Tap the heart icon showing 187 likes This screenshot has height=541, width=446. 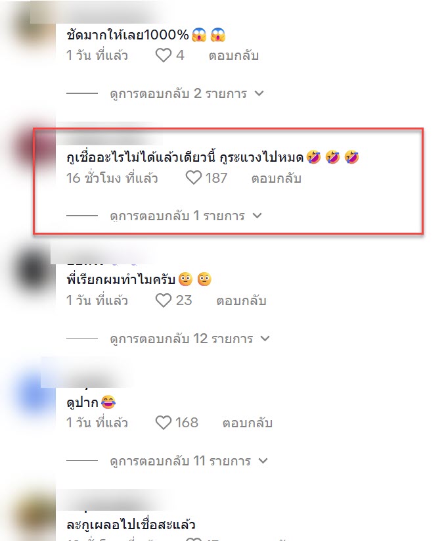pyautogui.click(x=193, y=178)
